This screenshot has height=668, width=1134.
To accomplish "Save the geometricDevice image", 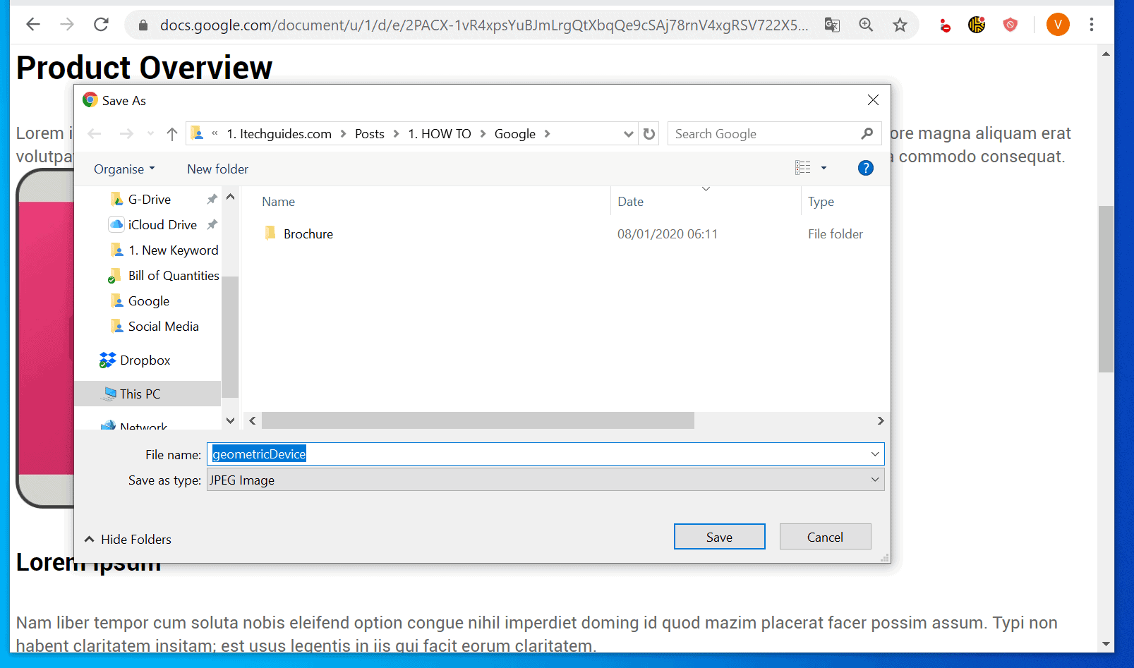I will coord(719,536).
